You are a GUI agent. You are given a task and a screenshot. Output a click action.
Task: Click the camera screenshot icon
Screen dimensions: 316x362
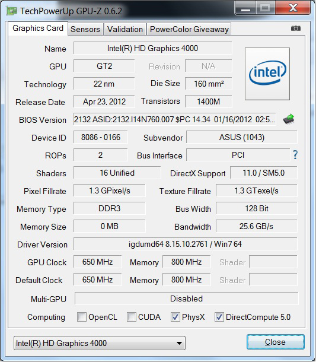point(295,28)
